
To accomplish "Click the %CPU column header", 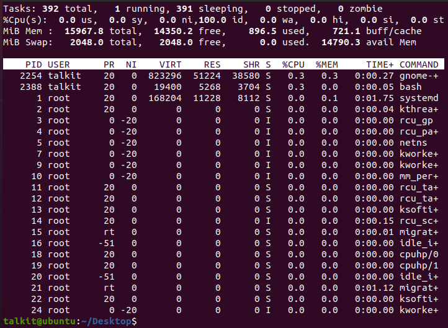I will tap(293, 64).
